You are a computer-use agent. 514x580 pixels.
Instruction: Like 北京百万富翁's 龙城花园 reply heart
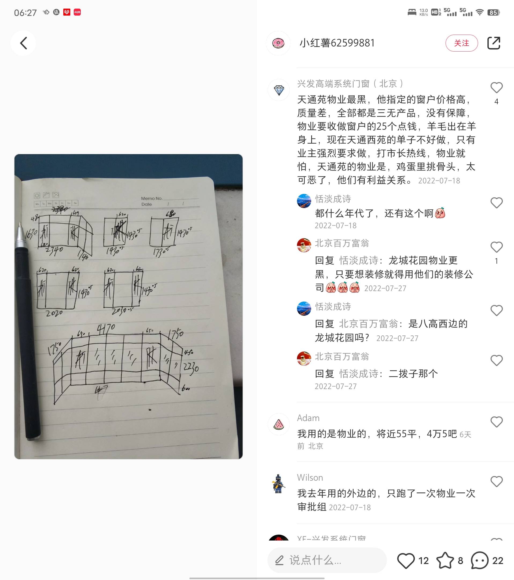[496, 247]
